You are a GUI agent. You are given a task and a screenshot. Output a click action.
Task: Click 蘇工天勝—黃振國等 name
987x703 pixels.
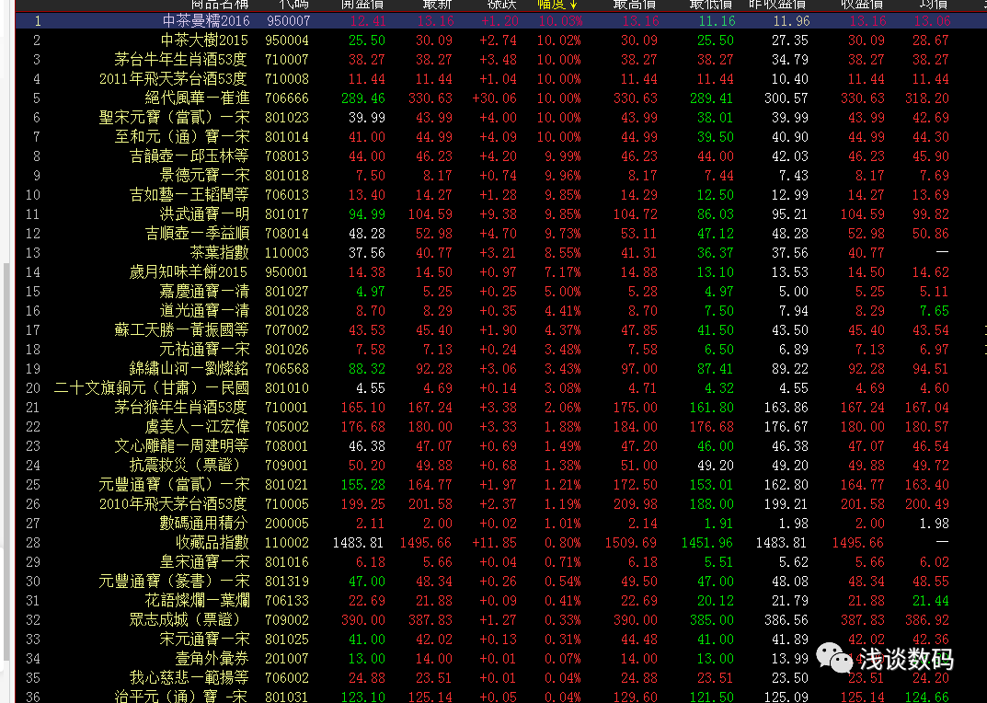click(x=182, y=330)
